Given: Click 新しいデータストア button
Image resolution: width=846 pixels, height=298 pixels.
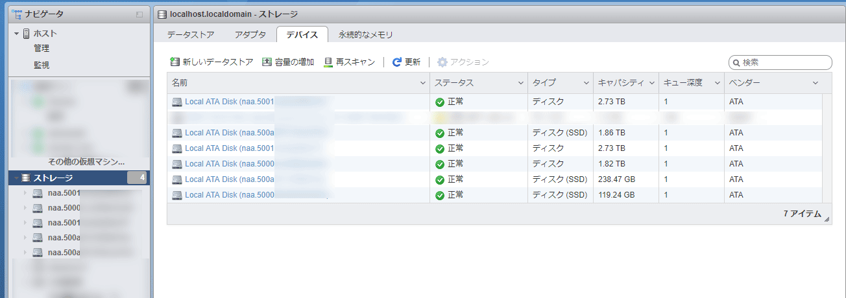Looking at the screenshot, I should tap(211, 62).
